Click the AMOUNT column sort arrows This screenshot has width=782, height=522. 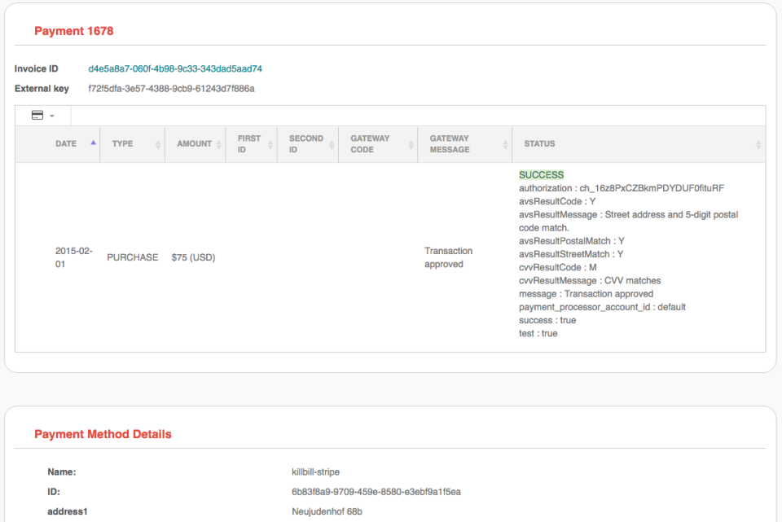pos(218,144)
